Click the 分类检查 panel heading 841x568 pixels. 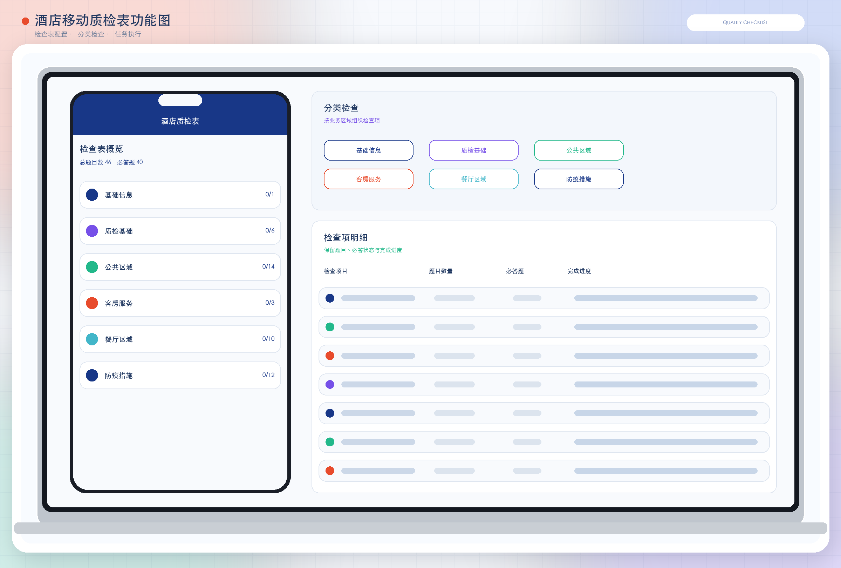[341, 108]
